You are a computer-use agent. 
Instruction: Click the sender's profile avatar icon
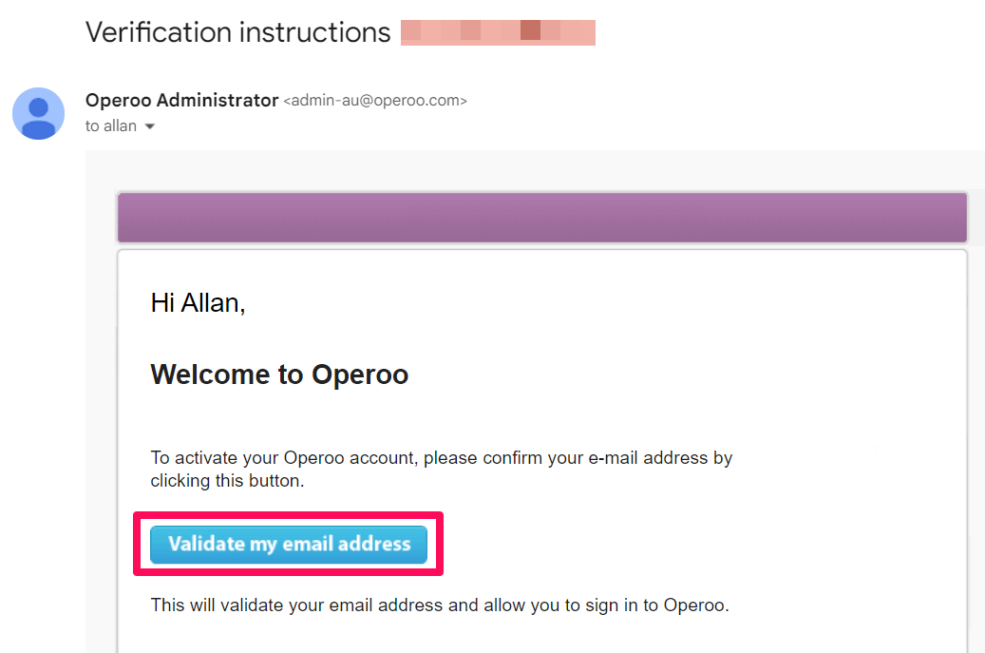pos(38,113)
